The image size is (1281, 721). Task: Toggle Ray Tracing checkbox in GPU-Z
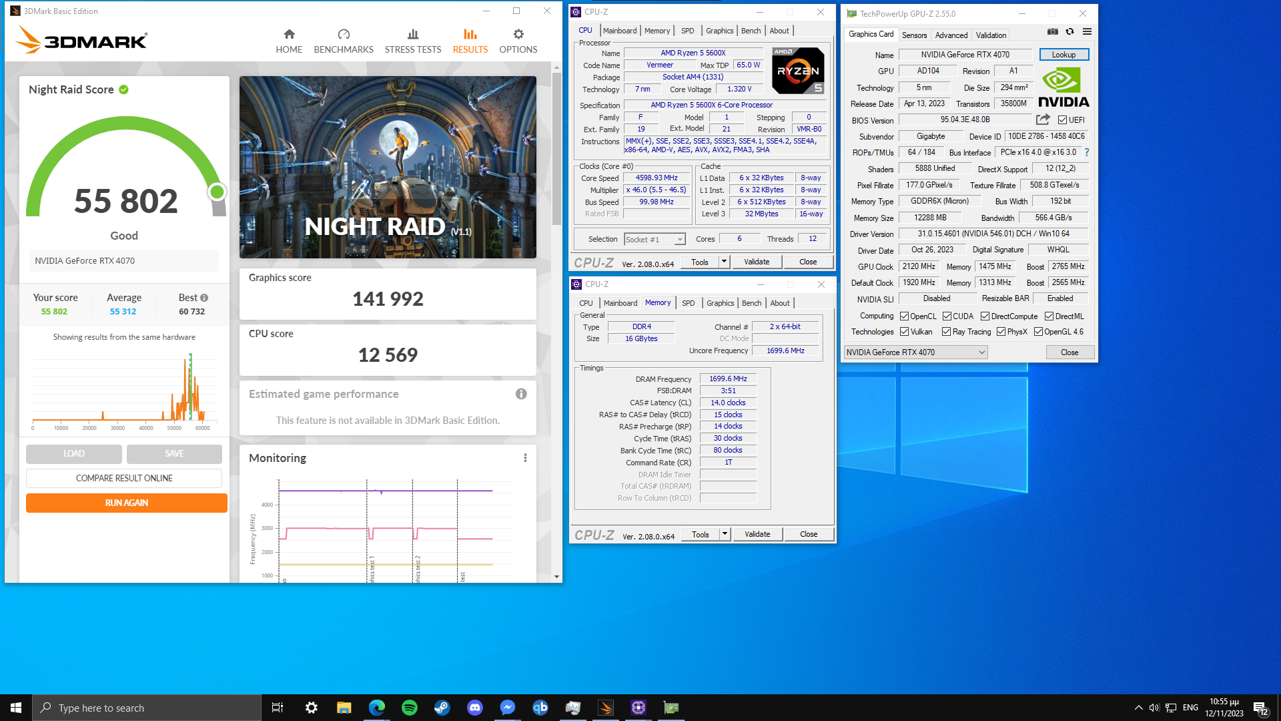pos(946,332)
